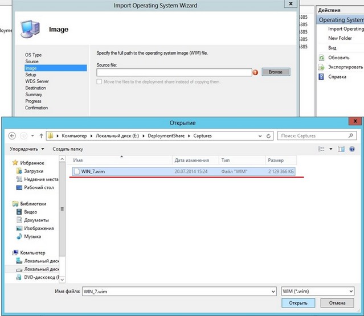
Task: Click the Up one level arrow
Action: (x=41, y=136)
